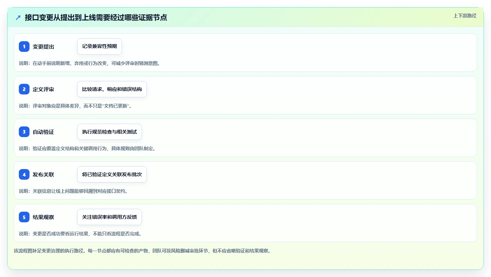Select the 将已验证定义关联发布批次 chip
Image resolution: width=491 pixels, height=277 pixels.
[x=112, y=174]
